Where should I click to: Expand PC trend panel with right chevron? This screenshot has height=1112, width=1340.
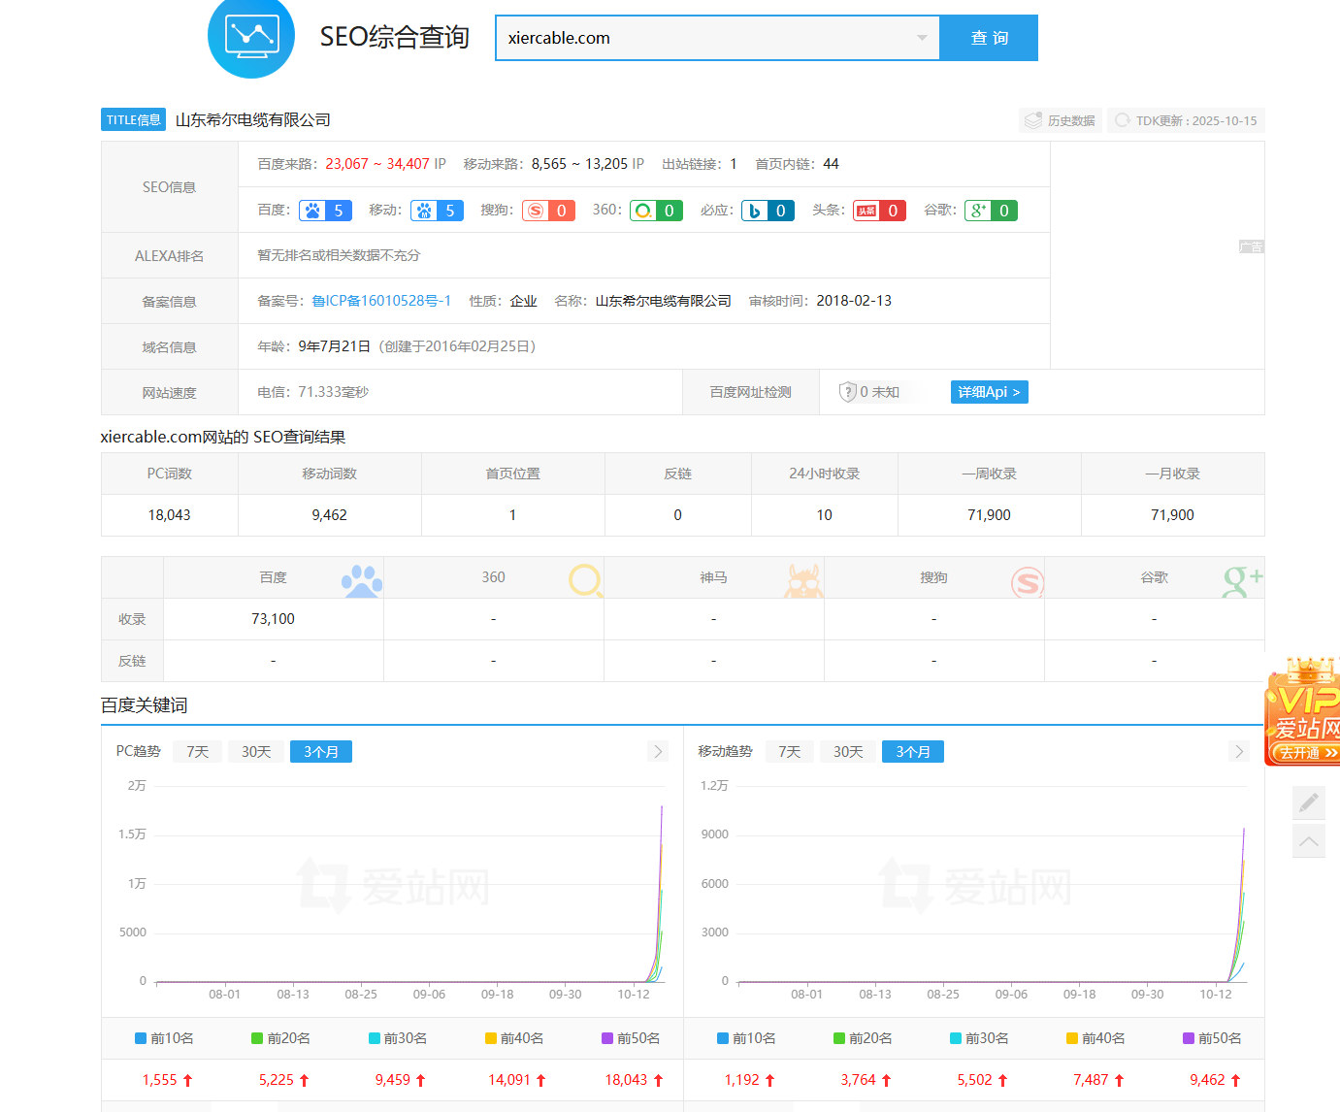coord(658,751)
